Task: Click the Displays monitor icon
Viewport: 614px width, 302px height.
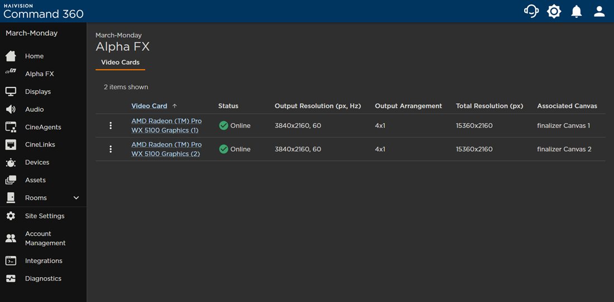Action: 11,91
